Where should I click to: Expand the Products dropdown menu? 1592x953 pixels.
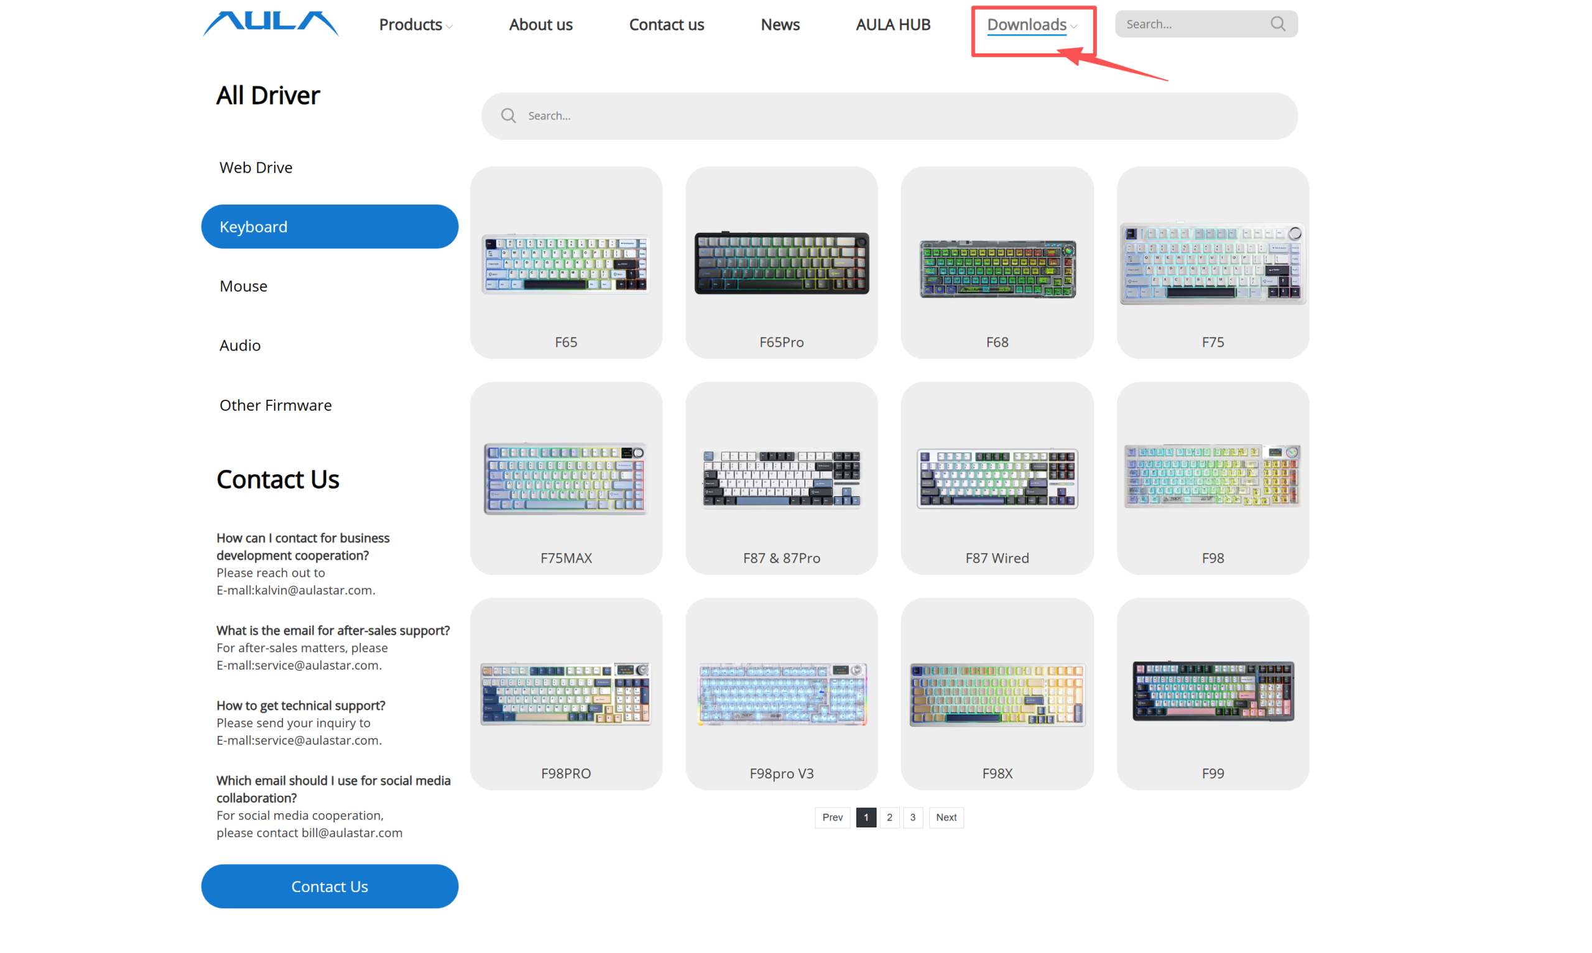coord(415,24)
